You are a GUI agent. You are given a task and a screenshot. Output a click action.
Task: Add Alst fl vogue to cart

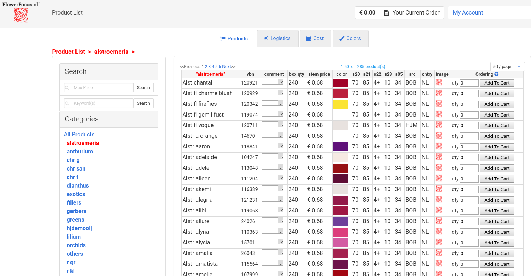click(x=496, y=125)
